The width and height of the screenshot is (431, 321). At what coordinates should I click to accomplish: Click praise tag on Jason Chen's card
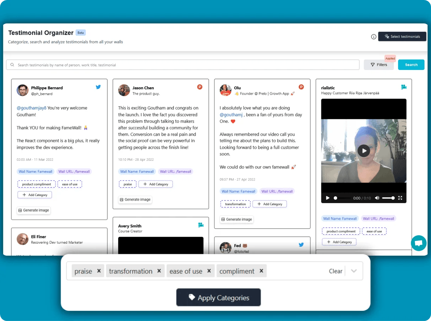128,184
